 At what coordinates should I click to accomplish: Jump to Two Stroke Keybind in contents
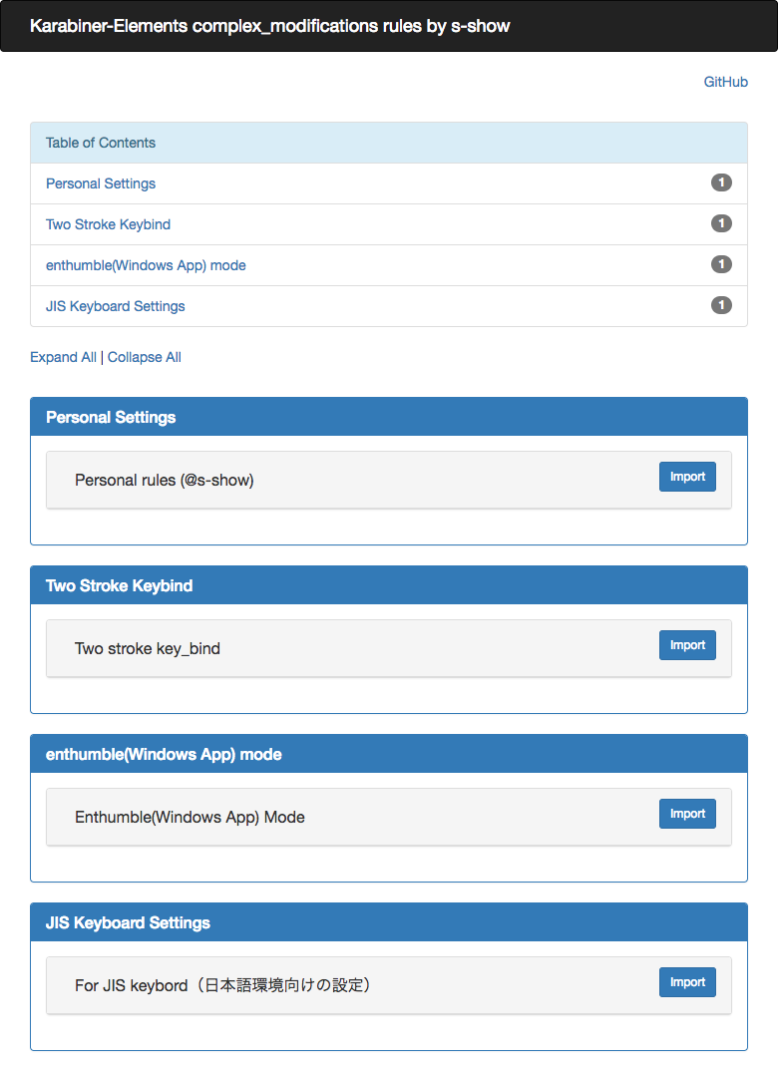click(108, 224)
